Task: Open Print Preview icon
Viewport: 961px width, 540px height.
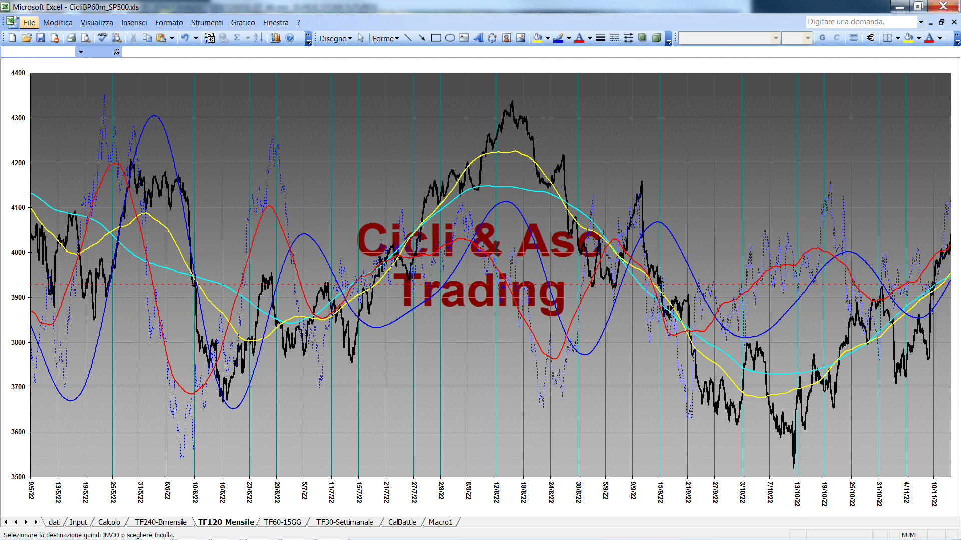Action: click(x=86, y=38)
